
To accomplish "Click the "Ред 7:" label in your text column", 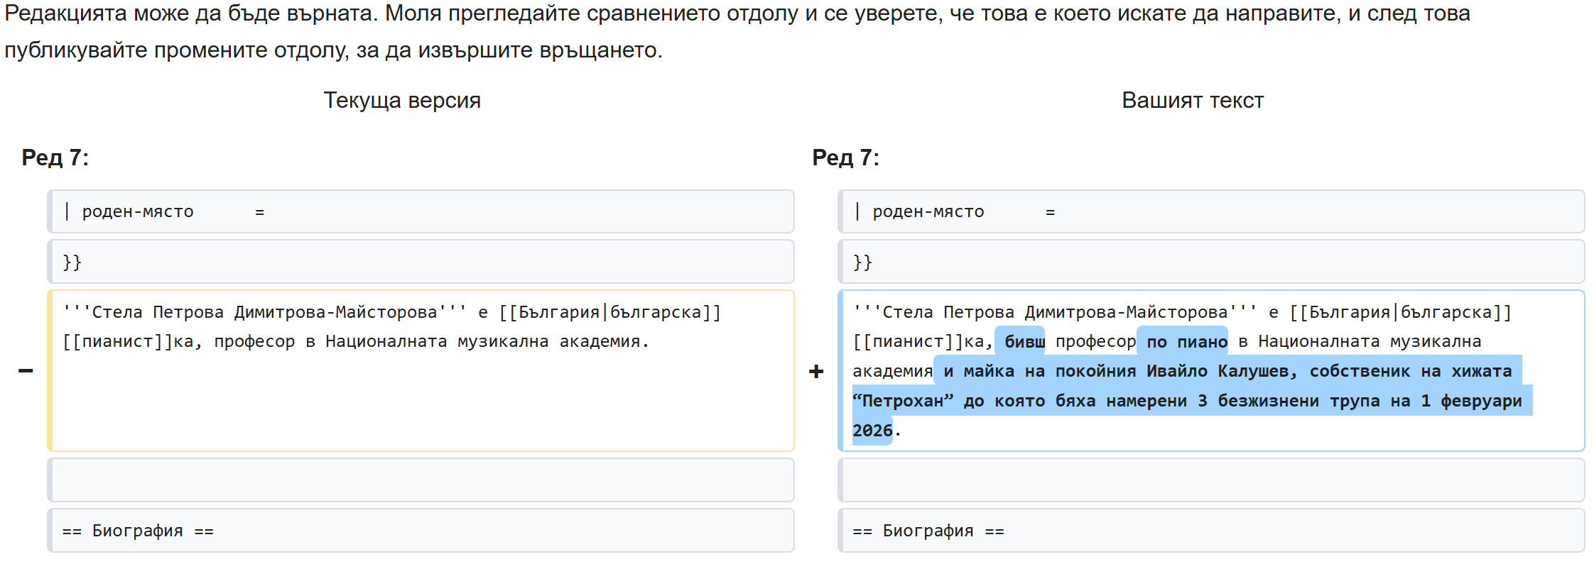I will (846, 157).
